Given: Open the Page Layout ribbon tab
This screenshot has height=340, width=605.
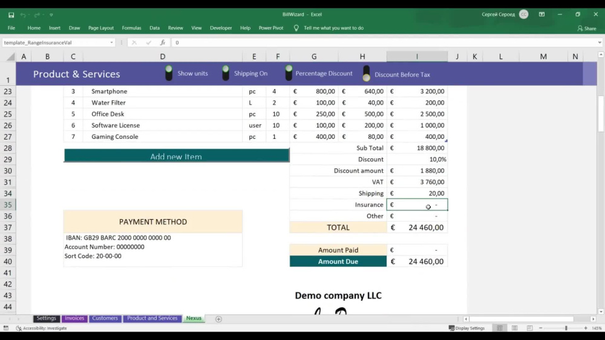Looking at the screenshot, I should pyautogui.click(x=100, y=28).
